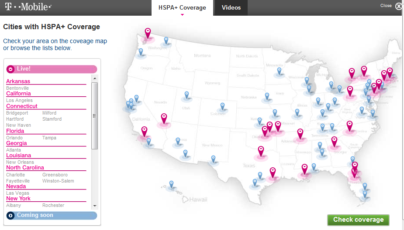
Task: Click the city Bentonville
Action: 17,88
